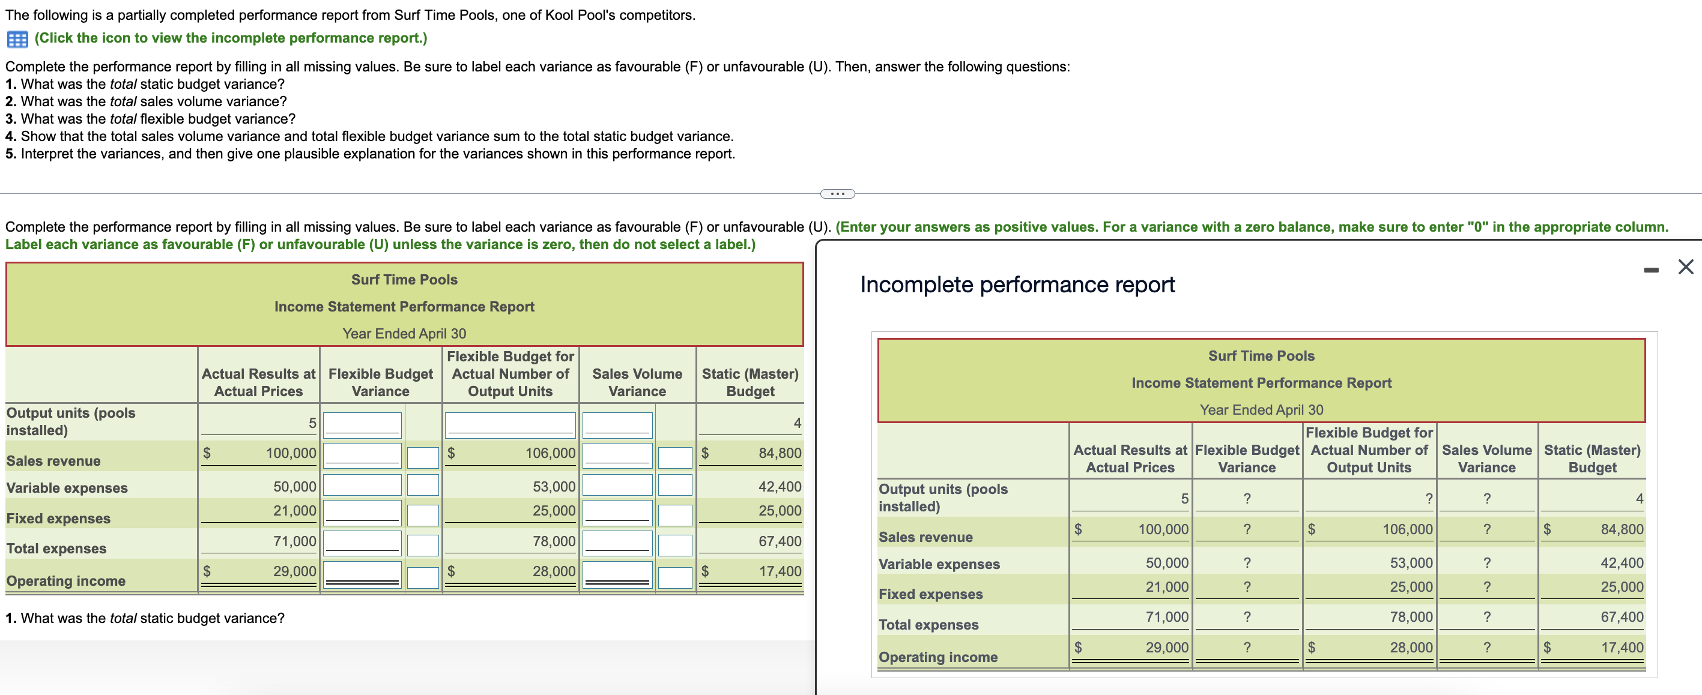Click the red-bordered report header panel

coord(404,304)
